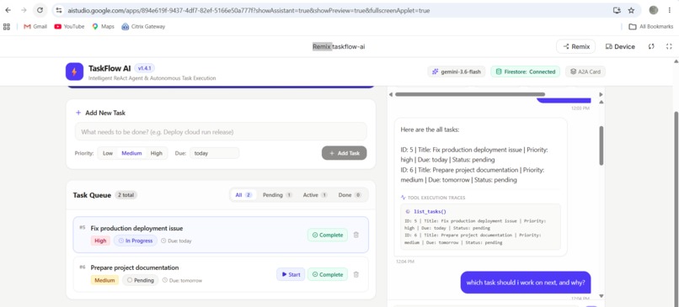This screenshot has height=307, width=679.
Task: Click the 'Due: tomorrow' label
Action: pos(182,280)
